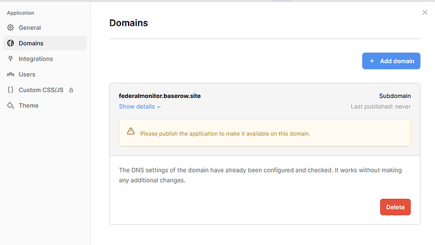Click the plug icon for Integrations

point(10,59)
